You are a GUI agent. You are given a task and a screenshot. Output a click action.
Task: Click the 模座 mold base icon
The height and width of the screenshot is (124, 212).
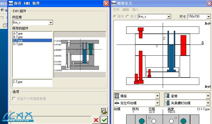[x=117, y=96]
